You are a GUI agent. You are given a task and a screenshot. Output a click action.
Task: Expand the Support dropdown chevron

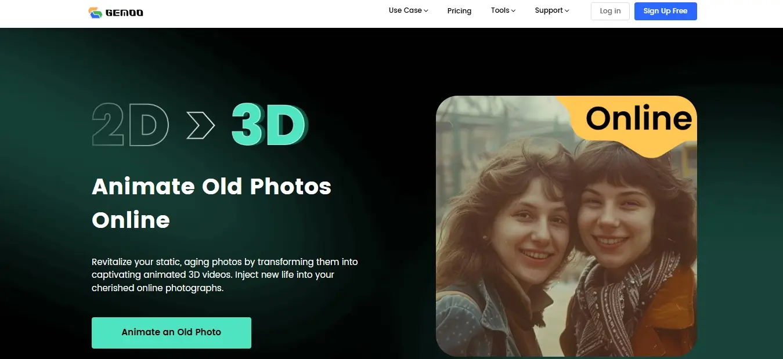[567, 11]
